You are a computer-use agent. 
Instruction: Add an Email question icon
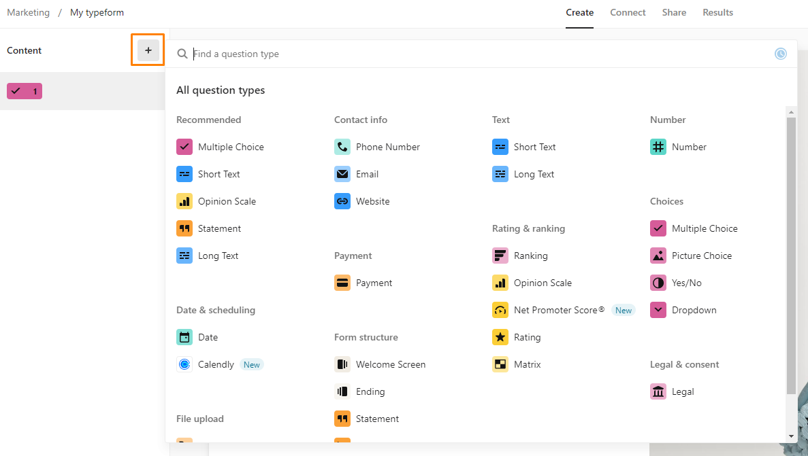(342, 174)
